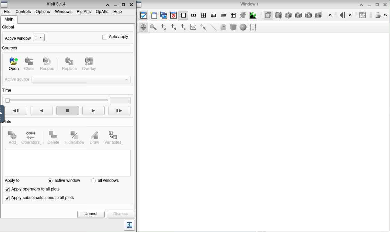
Task: Enable the Line tool icon
Action: (213, 27)
